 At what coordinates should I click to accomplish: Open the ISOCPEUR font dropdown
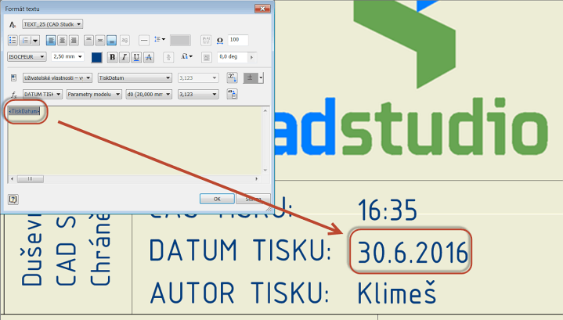[27, 56]
